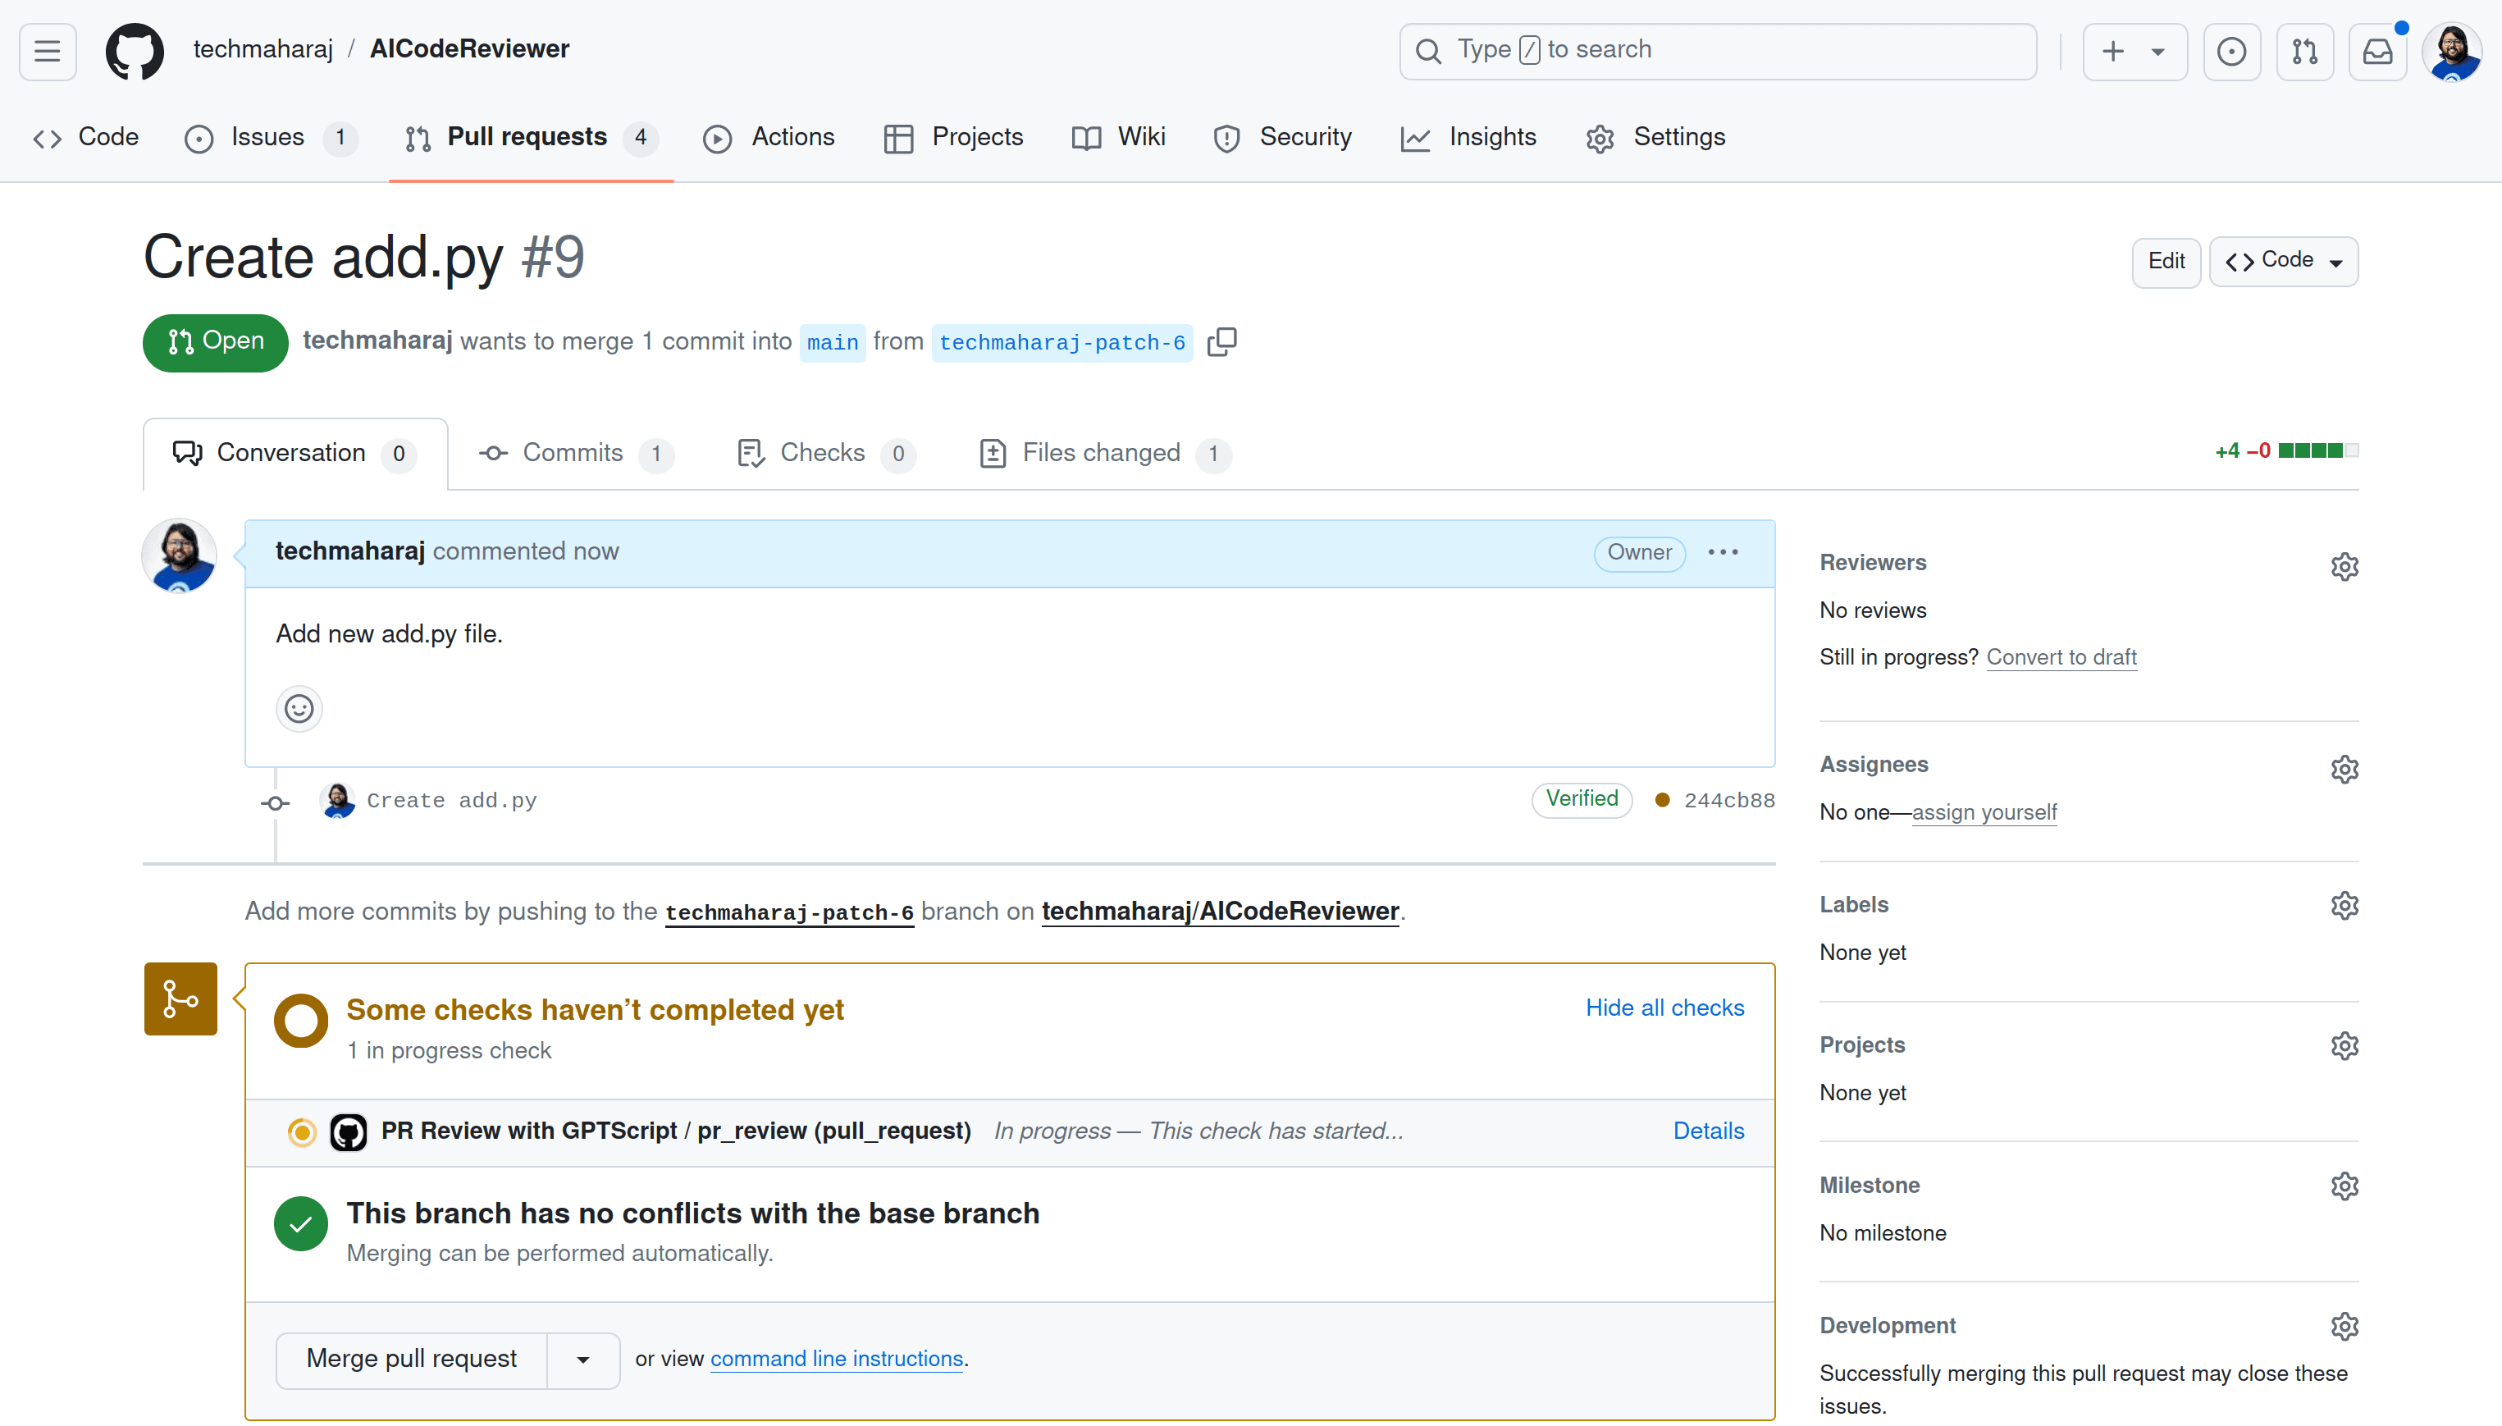
Task: Open AICodeReviewer repository link in breadcrumb
Action: tap(469, 49)
